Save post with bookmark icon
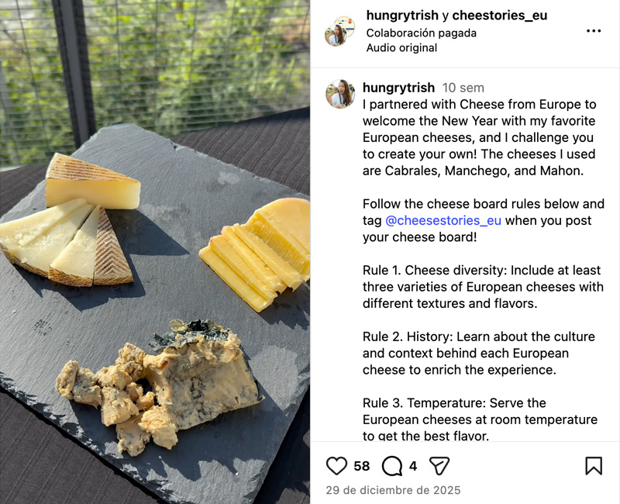620x504 pixels. click(594, 466)
